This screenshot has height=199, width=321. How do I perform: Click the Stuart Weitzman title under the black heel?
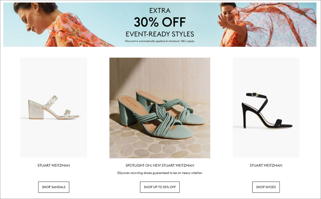pyautogui.click(x=266, y=165)
